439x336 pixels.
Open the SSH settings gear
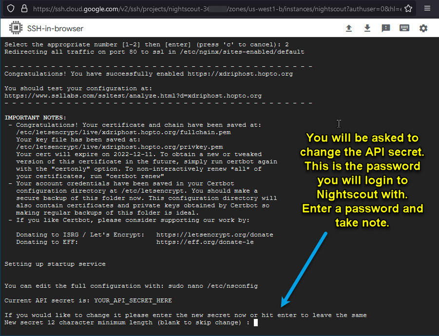pyautogui.click(x=423, y=28)
